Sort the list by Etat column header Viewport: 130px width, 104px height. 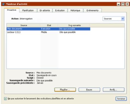click(49, 25)
